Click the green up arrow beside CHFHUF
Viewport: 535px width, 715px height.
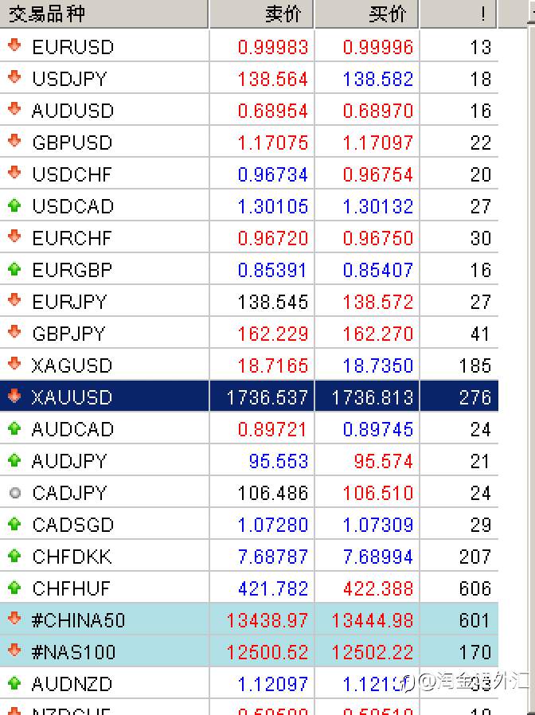click(x=14, y=588)
